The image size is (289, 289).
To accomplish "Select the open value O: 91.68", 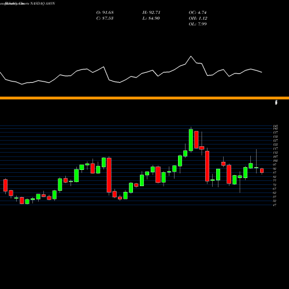I will [x=105, y=13].
